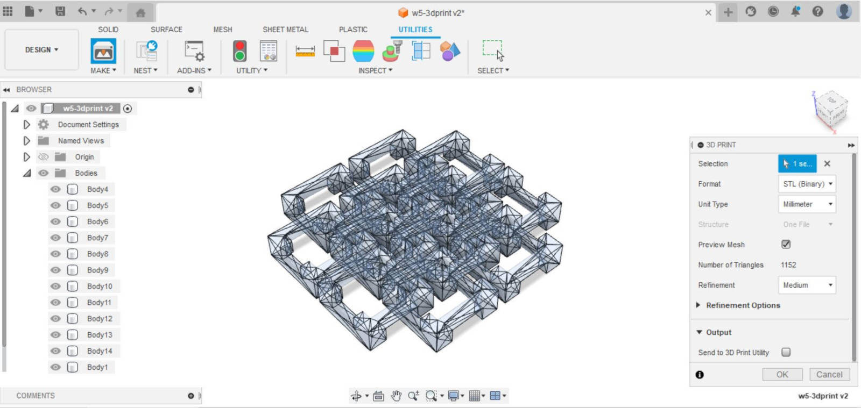Click the 1 selected Selection button
The width and height of the screenshot is (861, 408).
point(798,163)
